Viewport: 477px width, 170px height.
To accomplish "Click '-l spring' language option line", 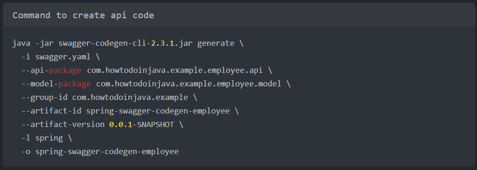I will [x=42, y=138].
